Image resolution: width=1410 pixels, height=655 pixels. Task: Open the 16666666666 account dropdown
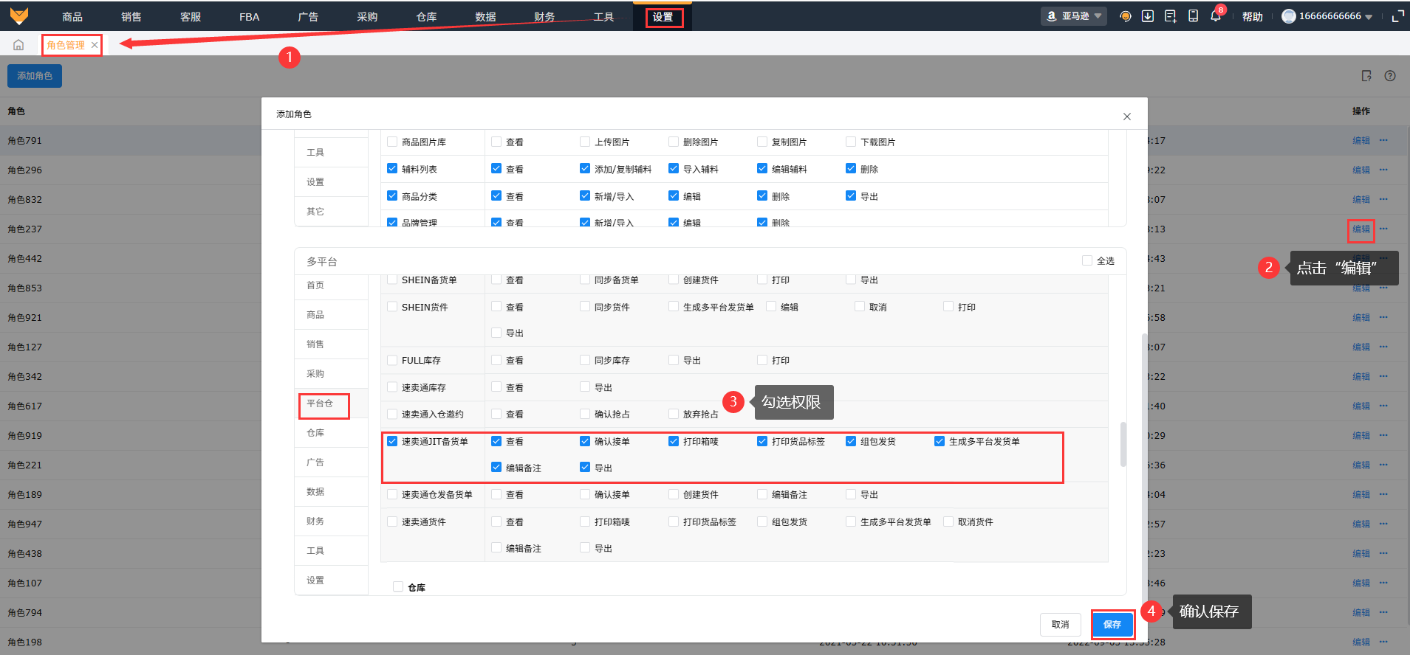click(1328, 16)
